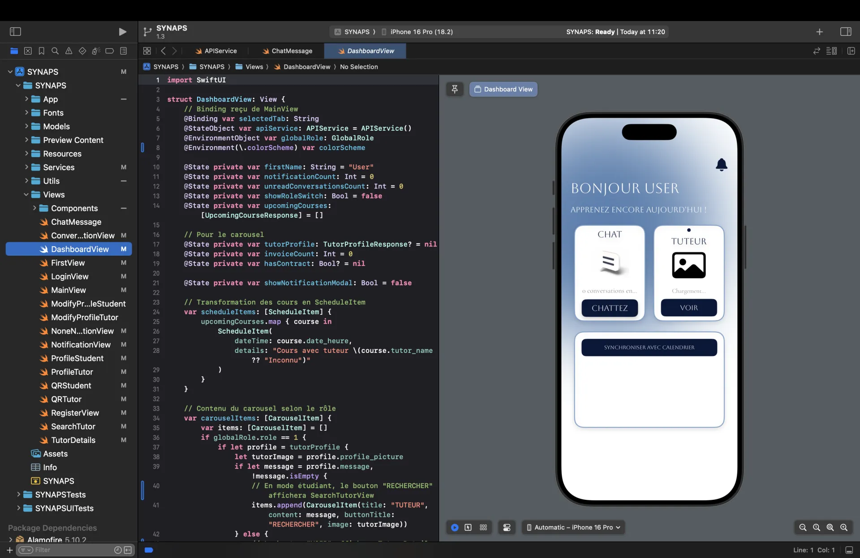Expand the Services folder
The image size is (860, 558).
tap(26, 167)
